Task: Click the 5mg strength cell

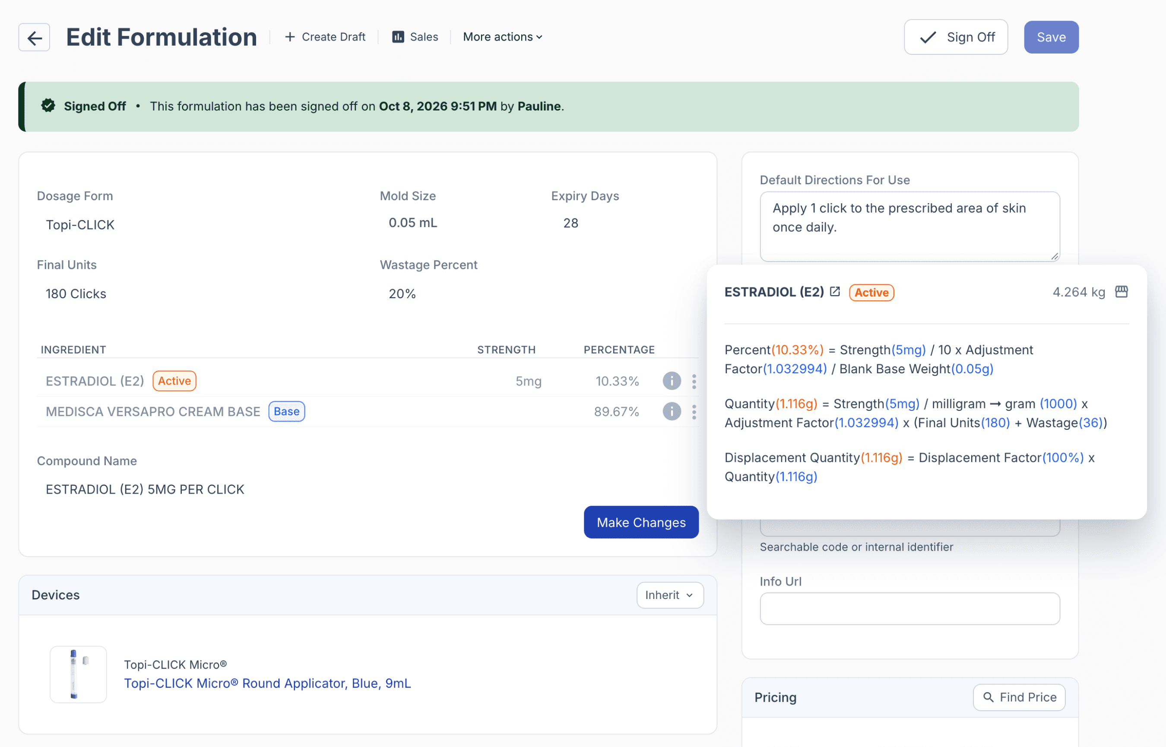Action: pos(528,381)
